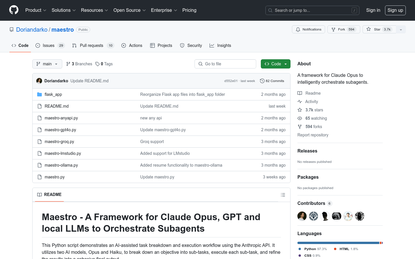Expand the Open Source menu
The width and height of the screenshot is (415, 259).
130,10
